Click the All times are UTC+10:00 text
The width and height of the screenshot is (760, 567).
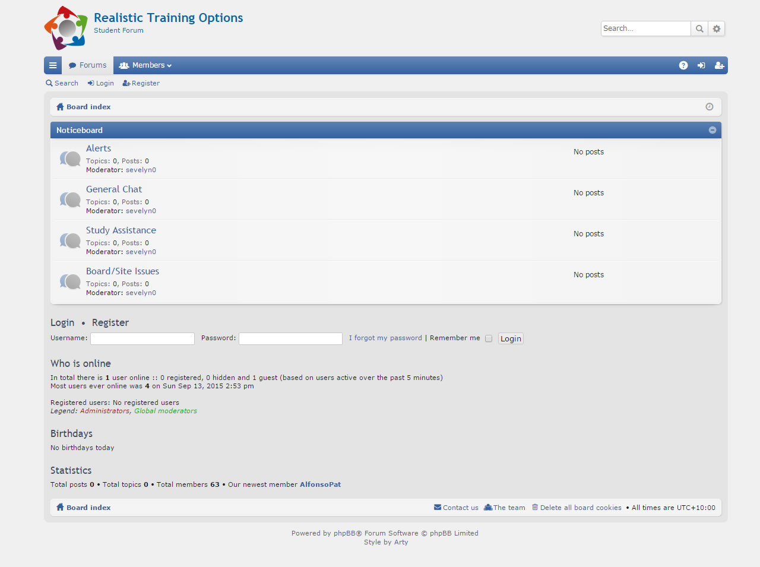tap(673, 508)
